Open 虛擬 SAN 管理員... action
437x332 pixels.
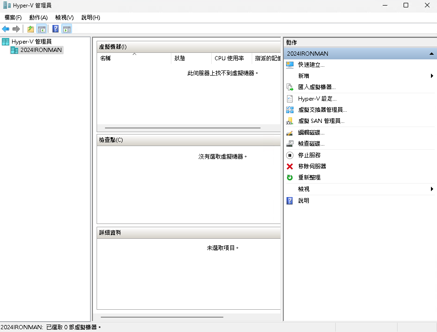click(x=321, y=121)
